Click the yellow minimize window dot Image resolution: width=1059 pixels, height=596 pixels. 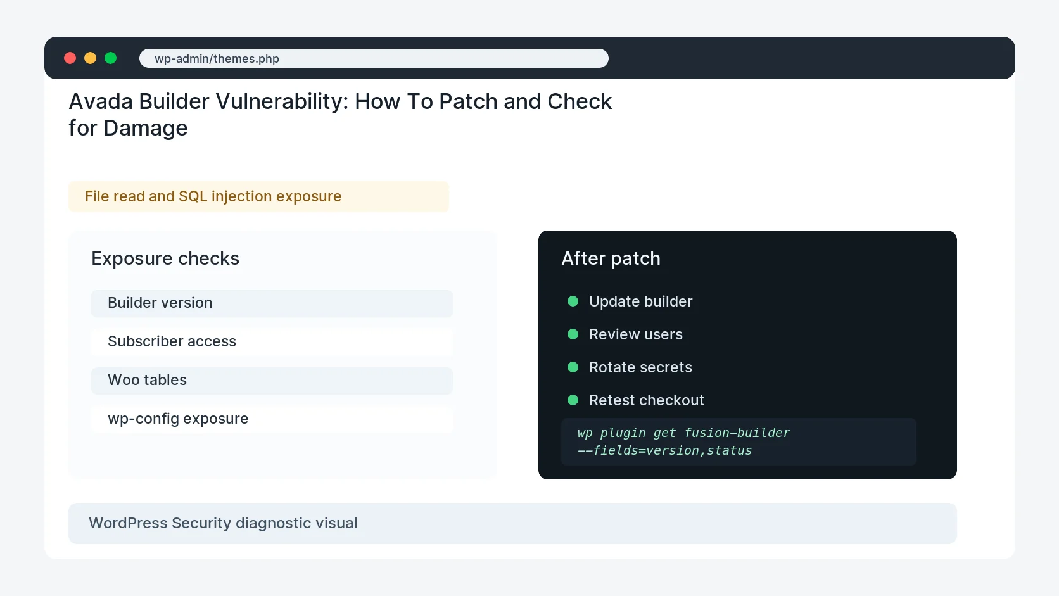91,58
